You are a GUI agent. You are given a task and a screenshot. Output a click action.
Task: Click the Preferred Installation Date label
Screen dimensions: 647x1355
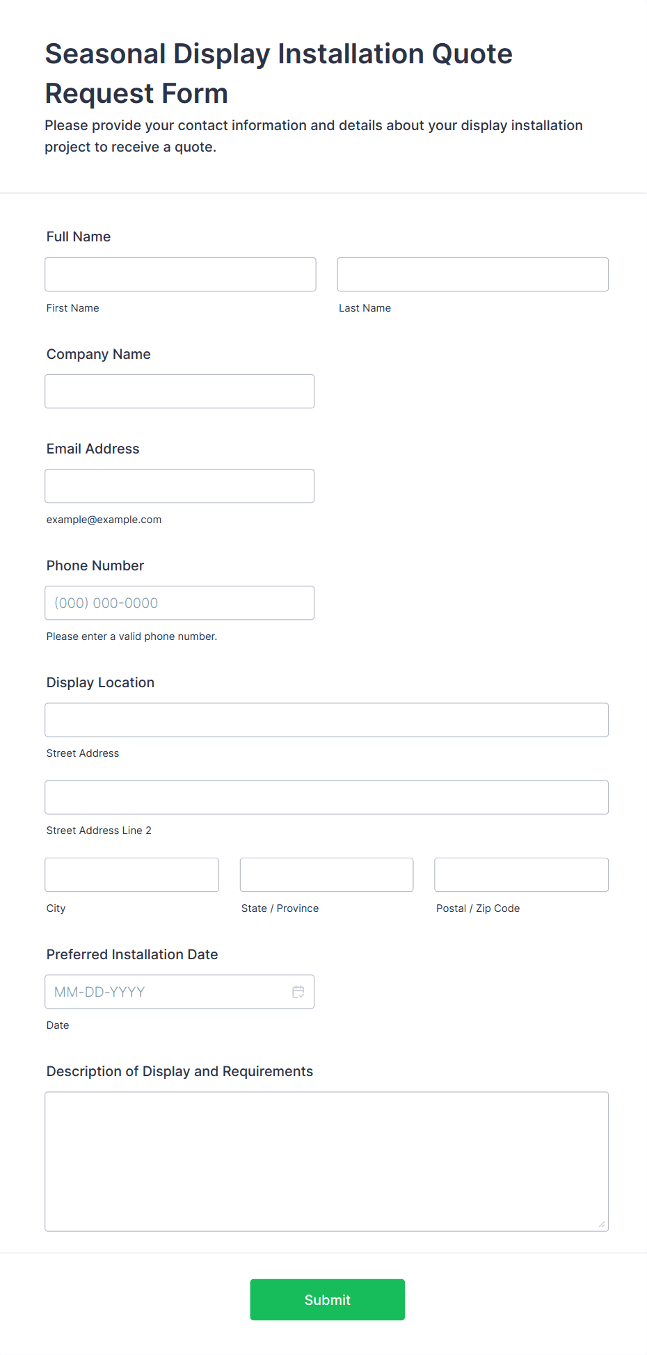tap(132, 954)
